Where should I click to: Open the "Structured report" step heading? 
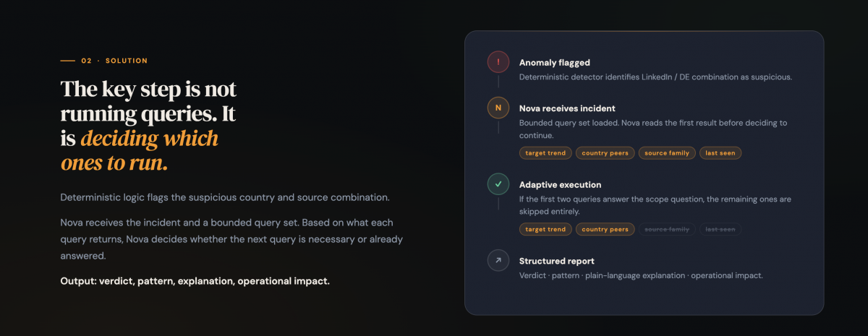[556, 261]
